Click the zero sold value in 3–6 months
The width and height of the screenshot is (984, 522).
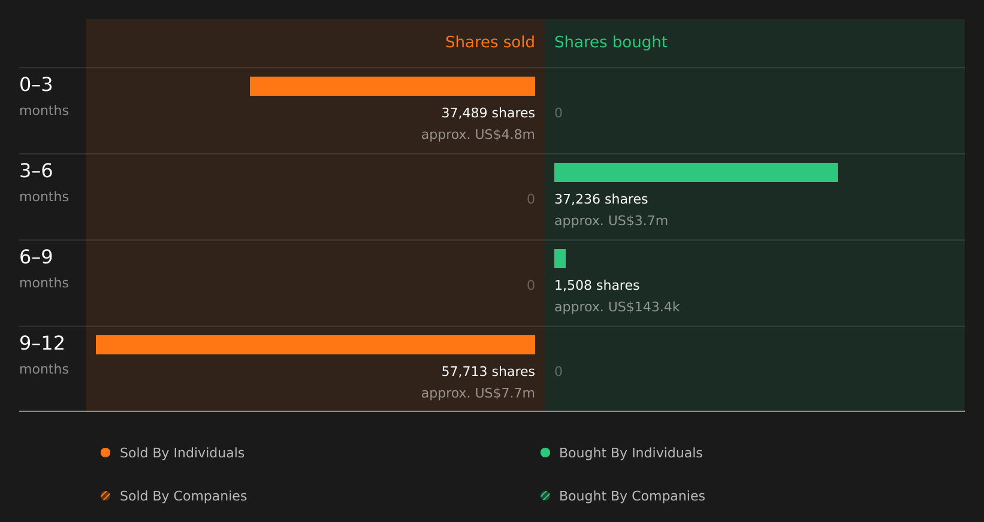(531, 199)
